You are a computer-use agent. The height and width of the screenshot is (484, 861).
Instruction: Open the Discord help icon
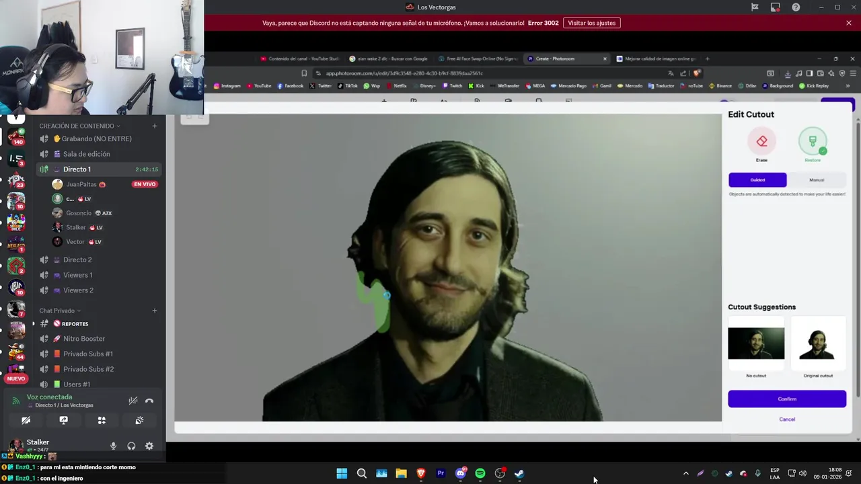[796, 7]
